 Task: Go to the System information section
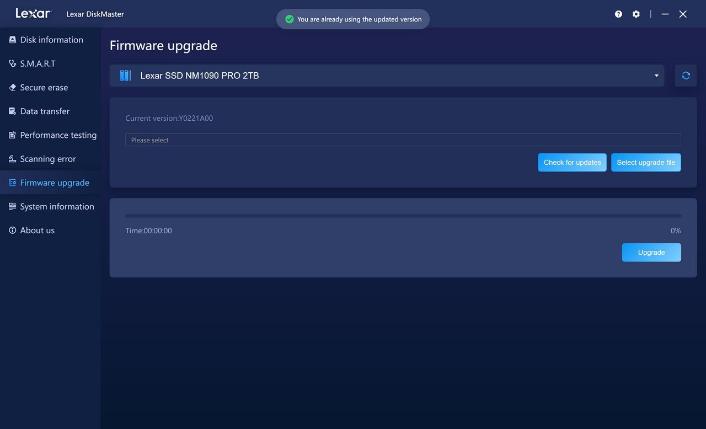point(57,206)
